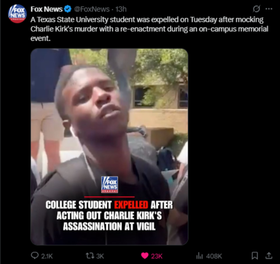This screenshot has height=264, width=280.
Task: Open the 13h timestamp permalink
Action: 121,9
